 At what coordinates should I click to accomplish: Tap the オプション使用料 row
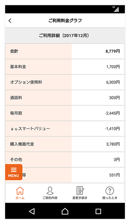[65, 82]
